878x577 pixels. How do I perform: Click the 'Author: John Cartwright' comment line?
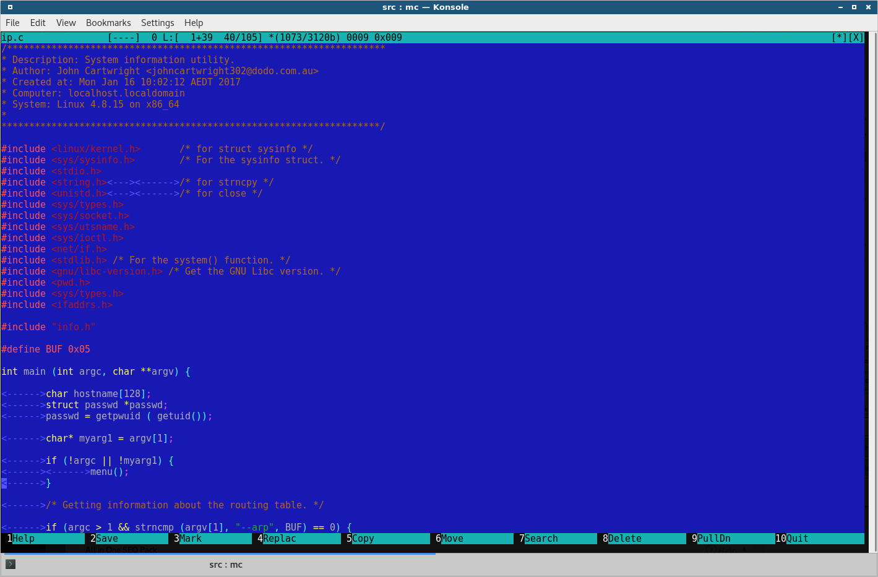tap(160, 71)
